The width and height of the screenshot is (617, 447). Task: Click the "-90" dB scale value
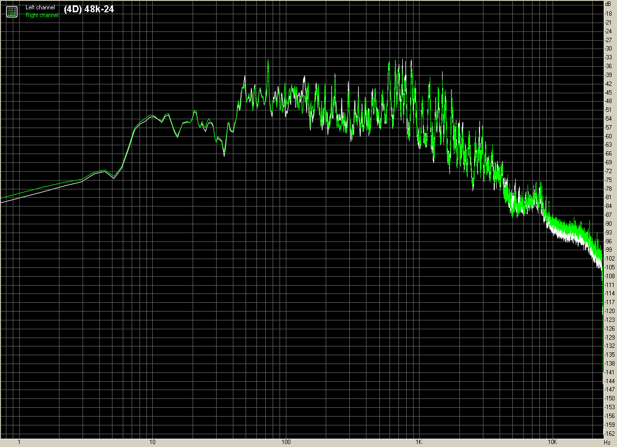click(609, 223)
